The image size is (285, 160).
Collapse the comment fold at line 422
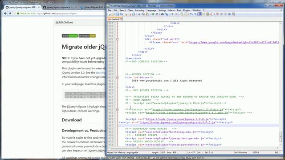[118, 109]
